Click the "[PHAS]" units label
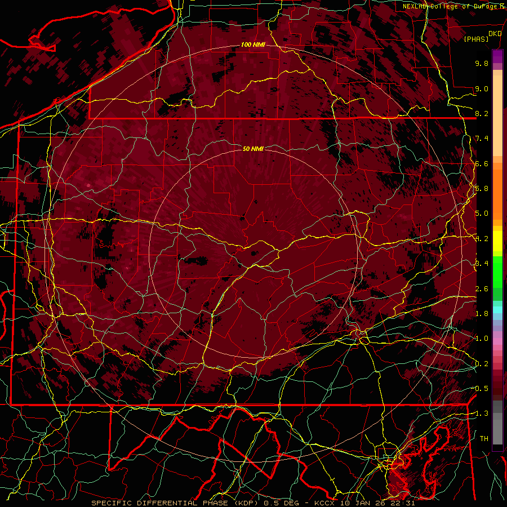 coord(476,39)
